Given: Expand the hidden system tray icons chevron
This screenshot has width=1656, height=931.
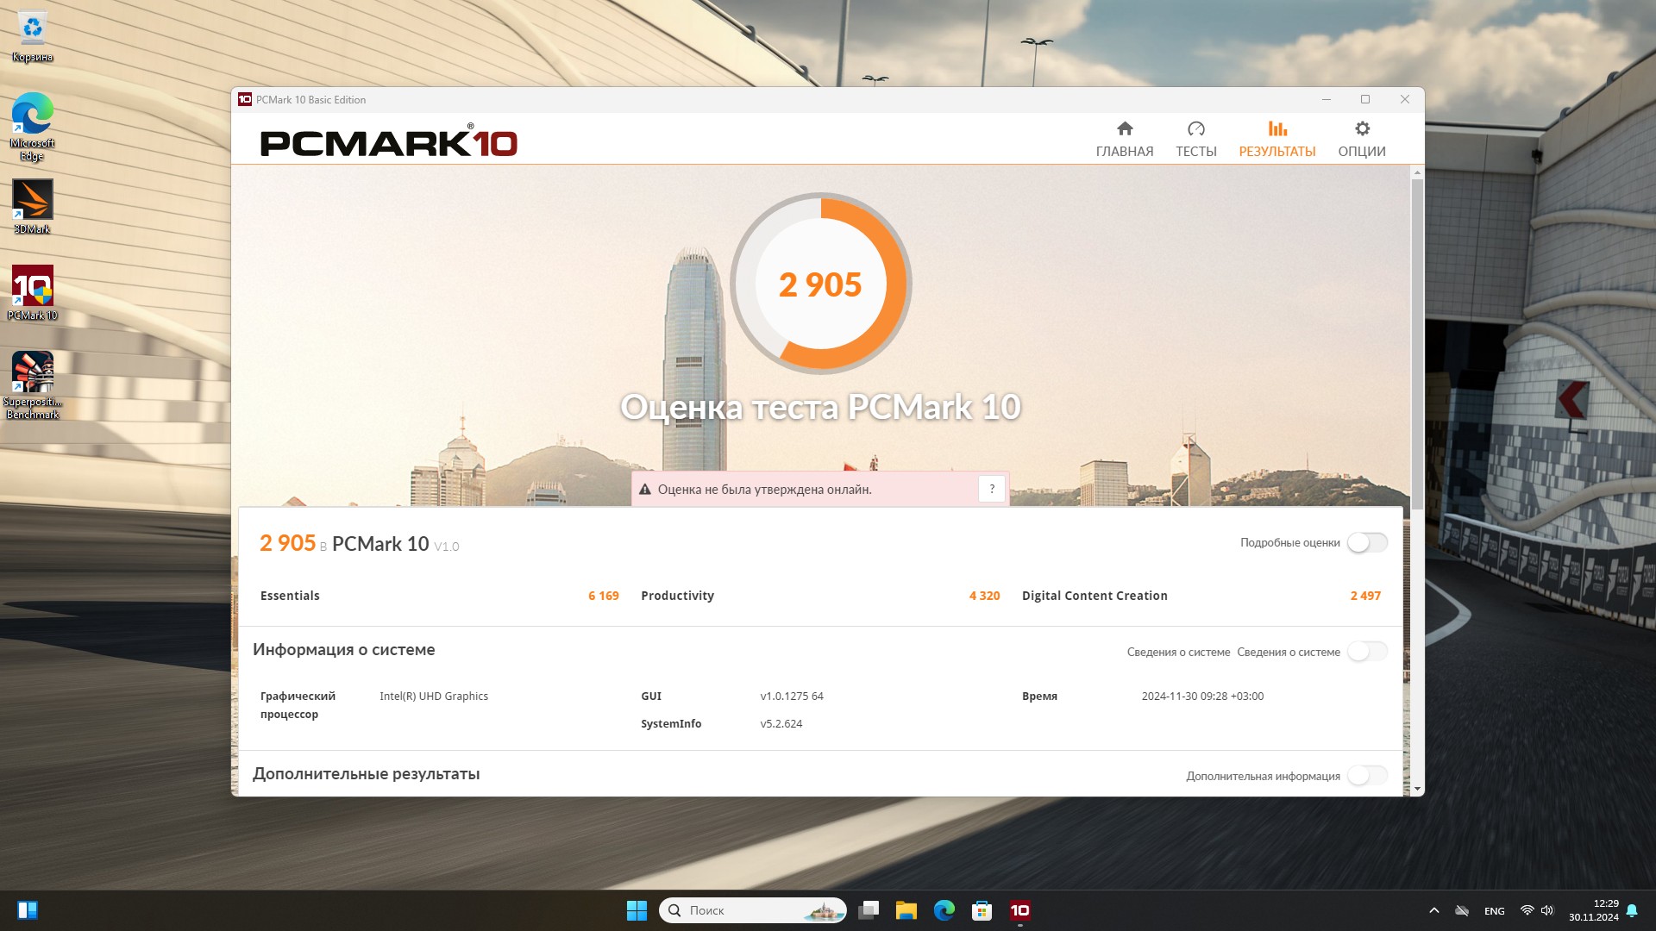Looking at the screenshot, I should (1433, 910).
